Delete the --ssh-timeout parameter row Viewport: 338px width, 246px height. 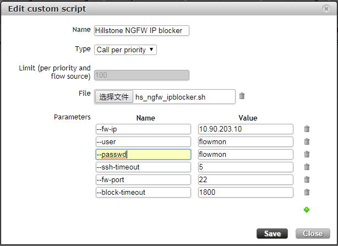pos(307,167)
